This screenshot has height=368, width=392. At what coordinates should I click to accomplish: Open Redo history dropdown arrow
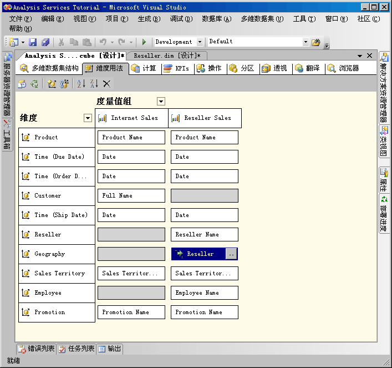(131, 42)
